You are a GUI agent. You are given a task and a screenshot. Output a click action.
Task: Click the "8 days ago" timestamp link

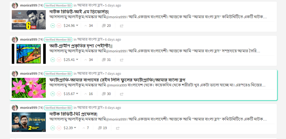(113, 108)
